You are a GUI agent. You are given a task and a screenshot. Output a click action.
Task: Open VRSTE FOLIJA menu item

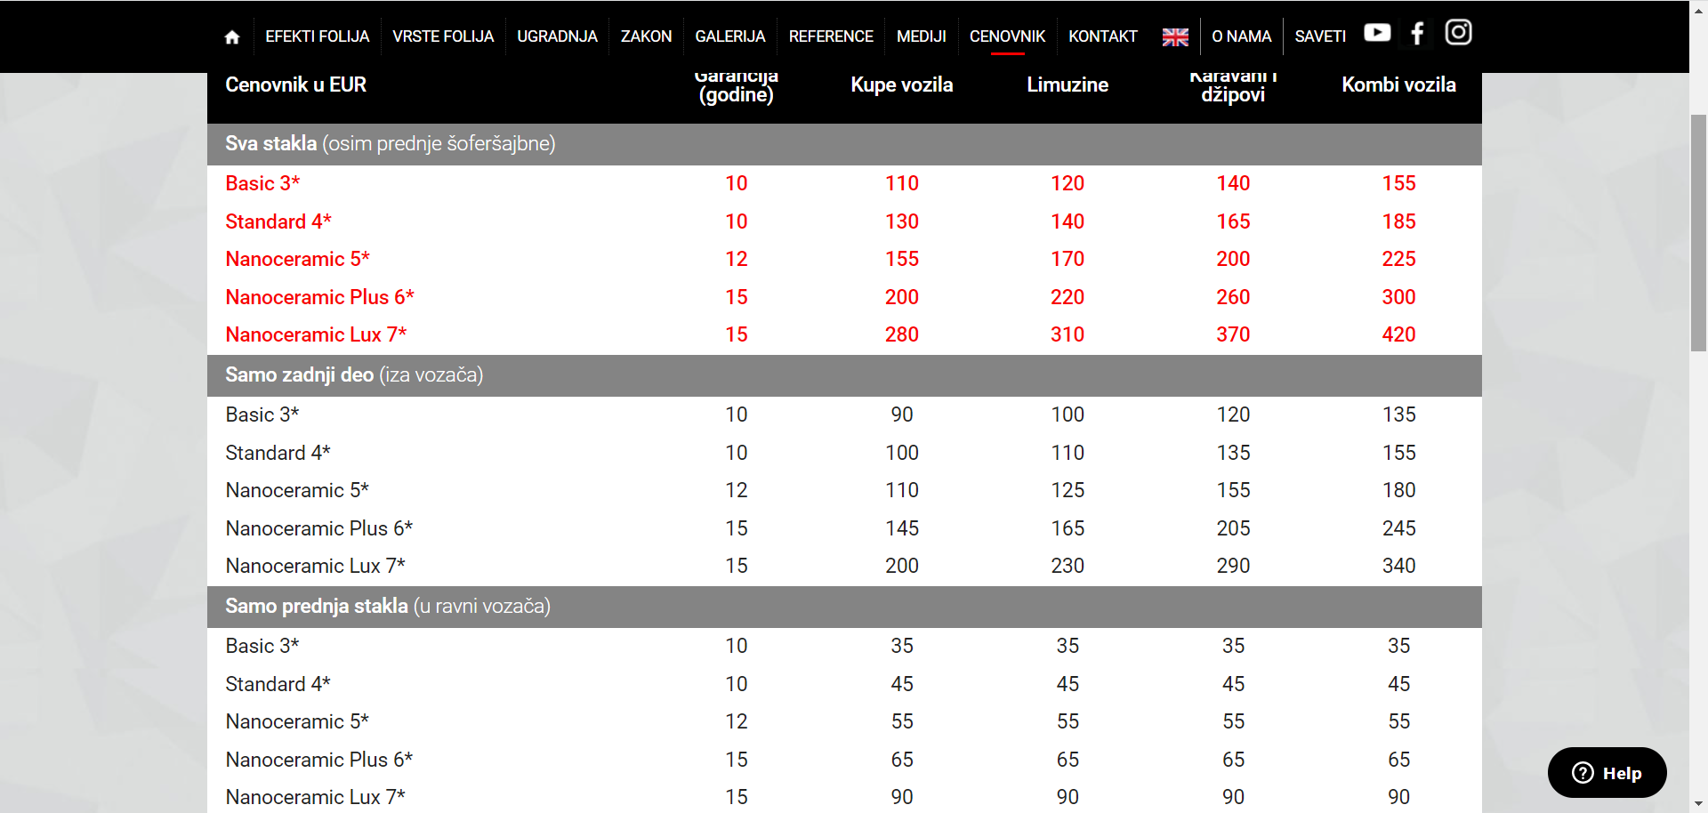(x=443, y=36)
